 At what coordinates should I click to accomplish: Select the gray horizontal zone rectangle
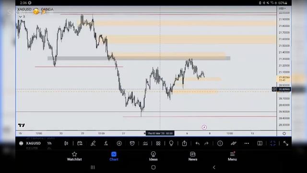(139, 58)
